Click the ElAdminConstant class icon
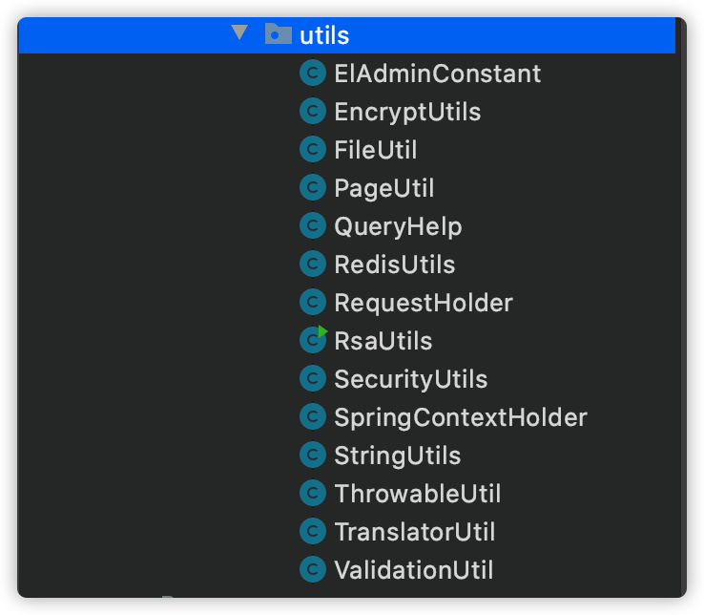 pyautogui.click(x=313, y=73)
